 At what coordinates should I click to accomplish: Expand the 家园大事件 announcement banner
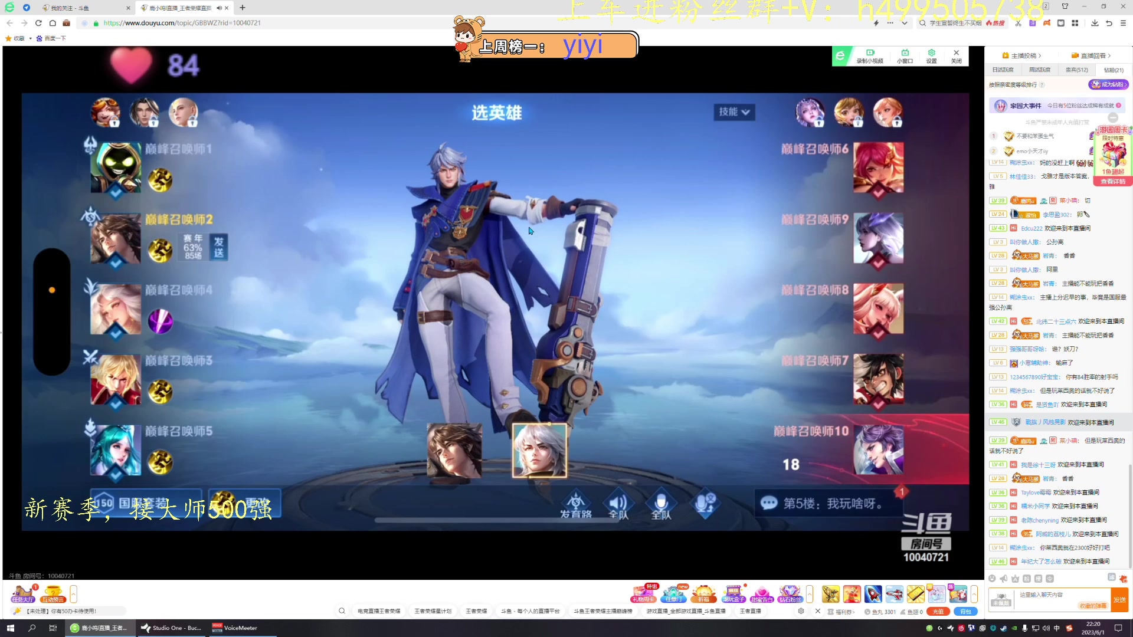[1057, 106]
